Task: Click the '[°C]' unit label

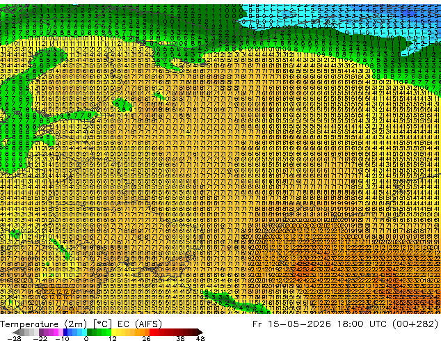Action: tap(103, 324)
